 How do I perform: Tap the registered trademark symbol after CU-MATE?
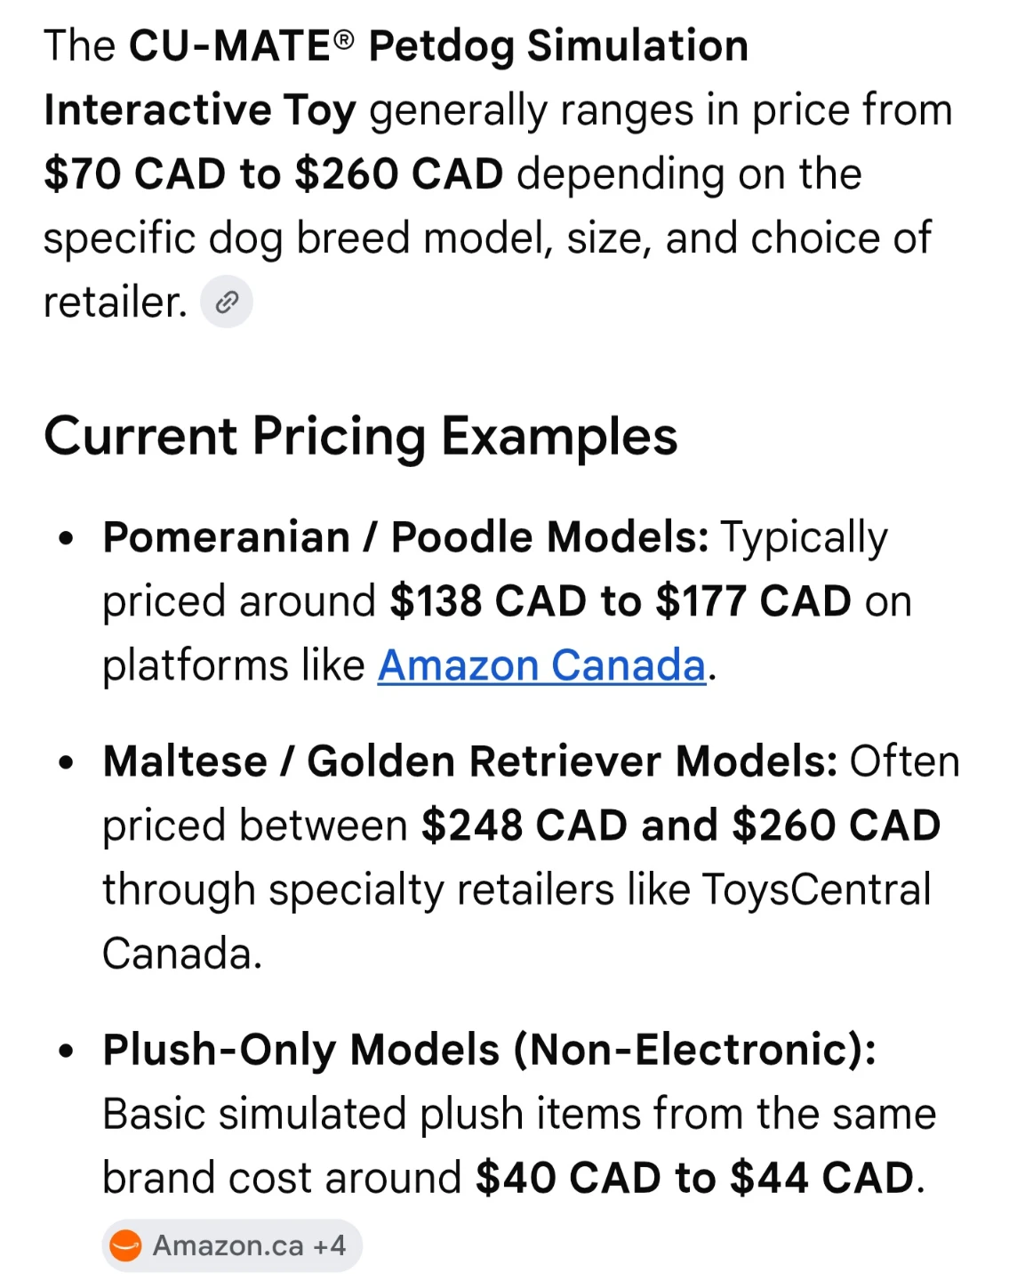click(x=344, y=39)
